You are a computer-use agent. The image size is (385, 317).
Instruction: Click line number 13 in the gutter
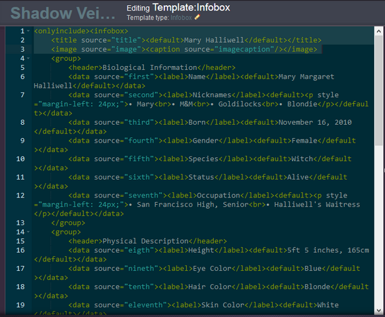coord(20,223)
